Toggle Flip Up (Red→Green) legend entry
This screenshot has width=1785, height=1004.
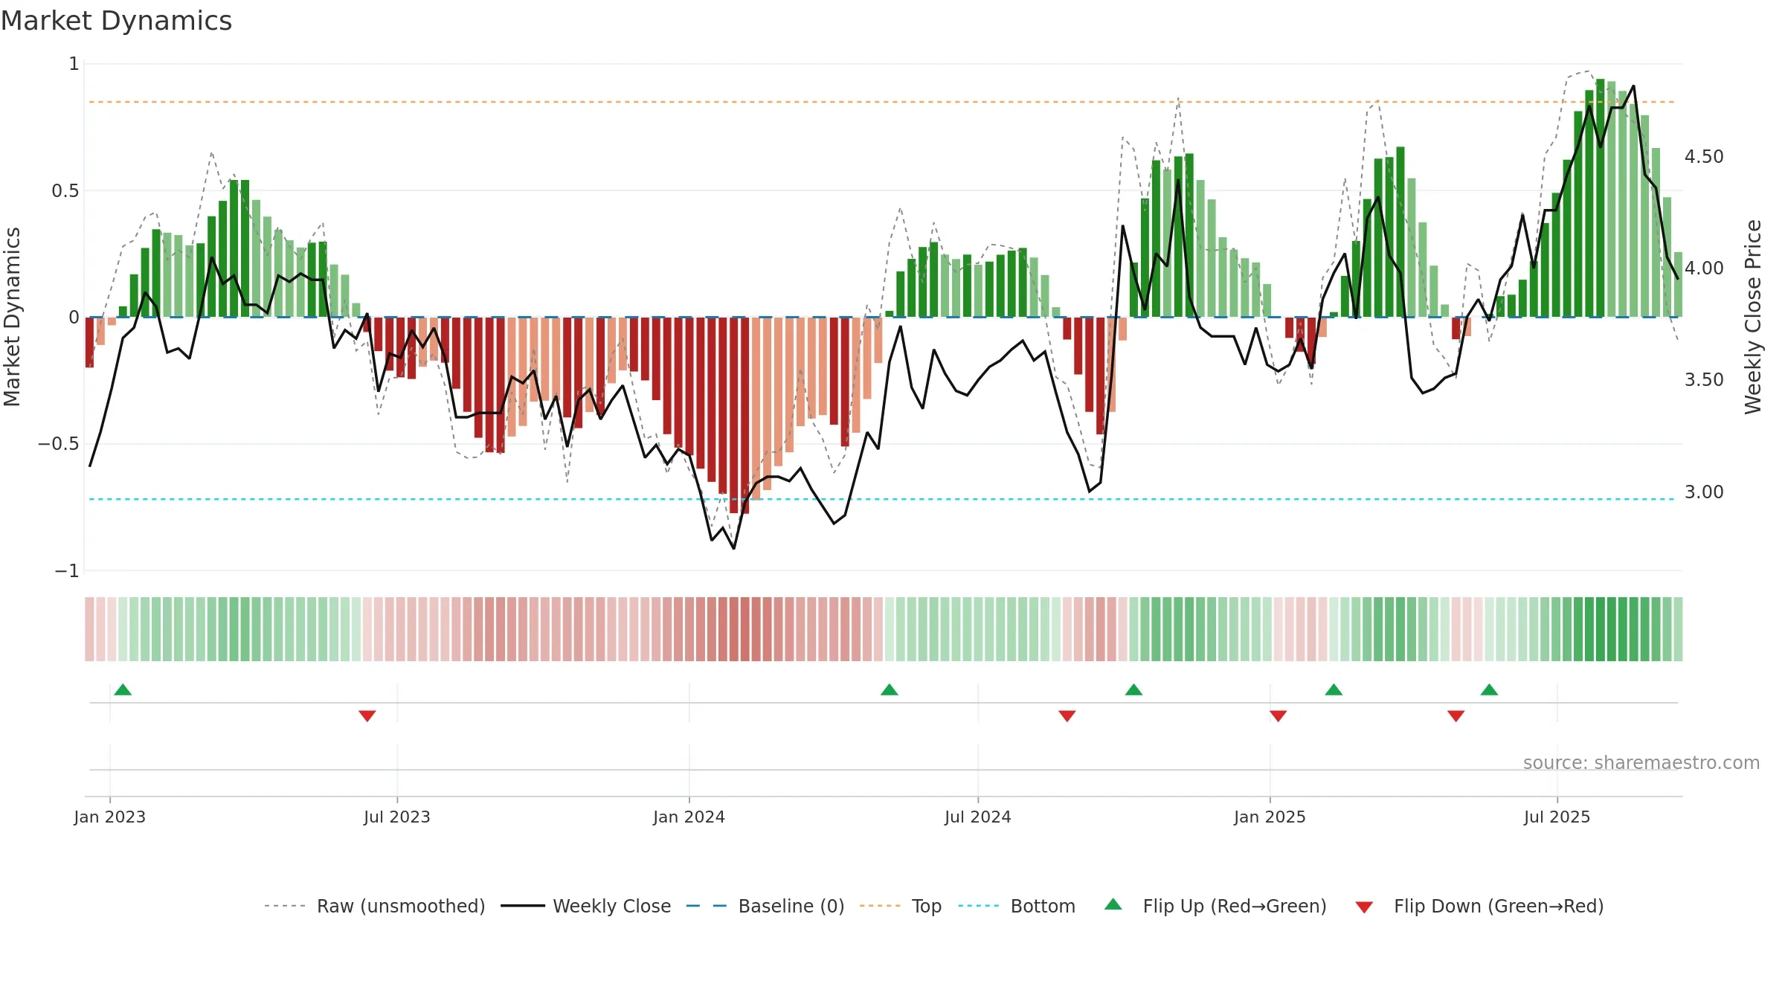(1215, 906)
